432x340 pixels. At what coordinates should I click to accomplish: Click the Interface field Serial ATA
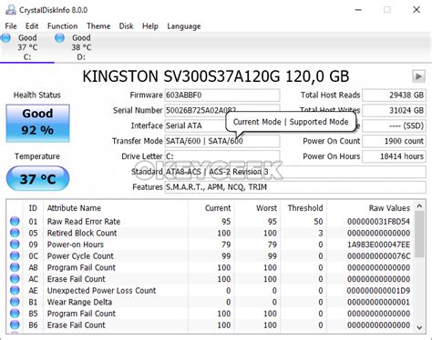pyautogui.click(x=222, y=125)
